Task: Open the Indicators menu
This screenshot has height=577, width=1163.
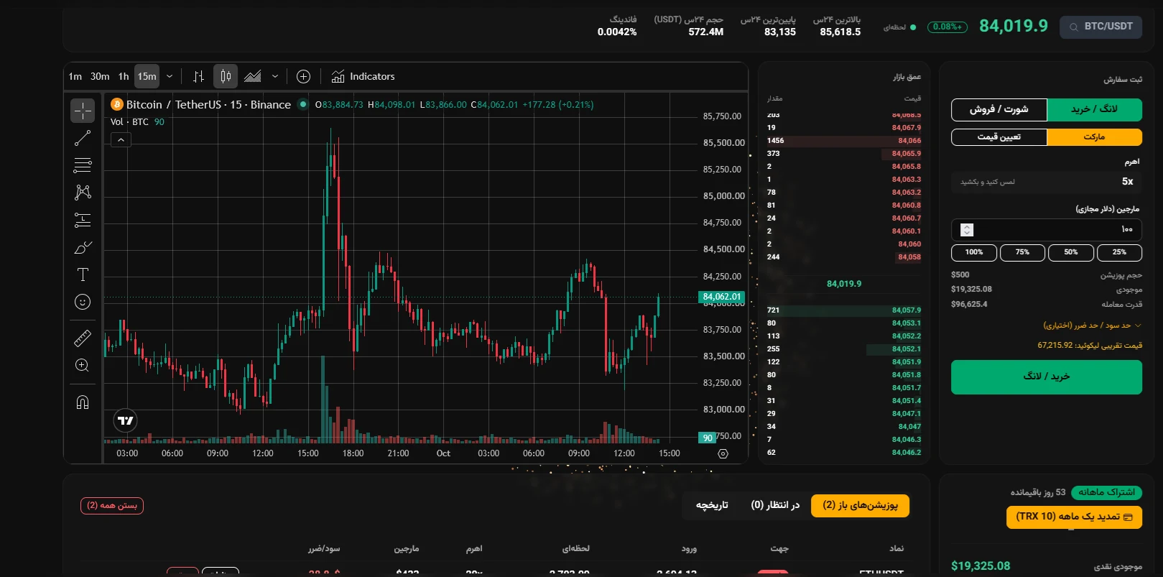Action: [363, 76]
